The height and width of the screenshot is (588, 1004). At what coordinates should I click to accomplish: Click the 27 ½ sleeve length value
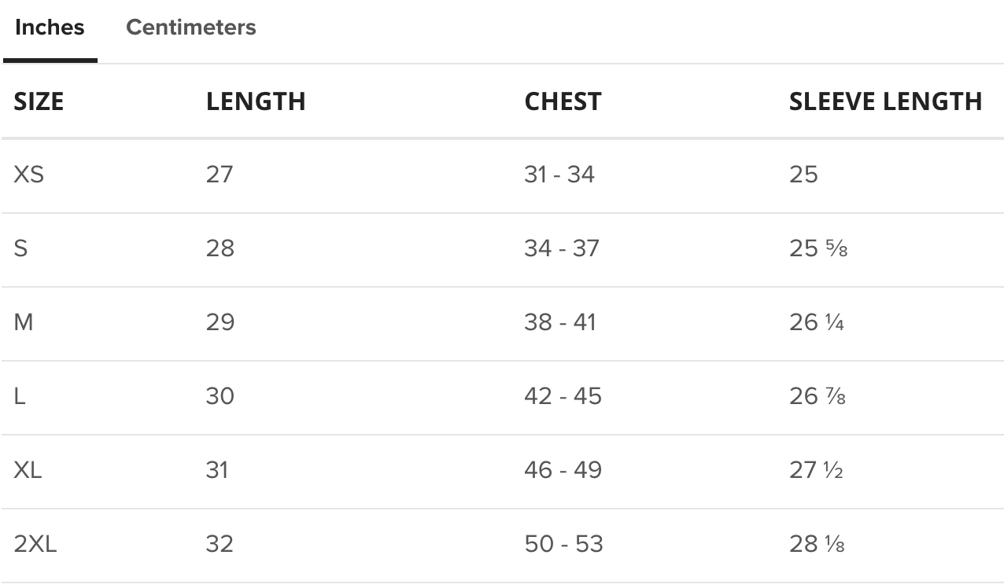coord(816,470)
